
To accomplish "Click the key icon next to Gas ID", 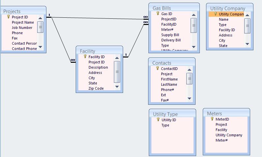I will point(158,14).
